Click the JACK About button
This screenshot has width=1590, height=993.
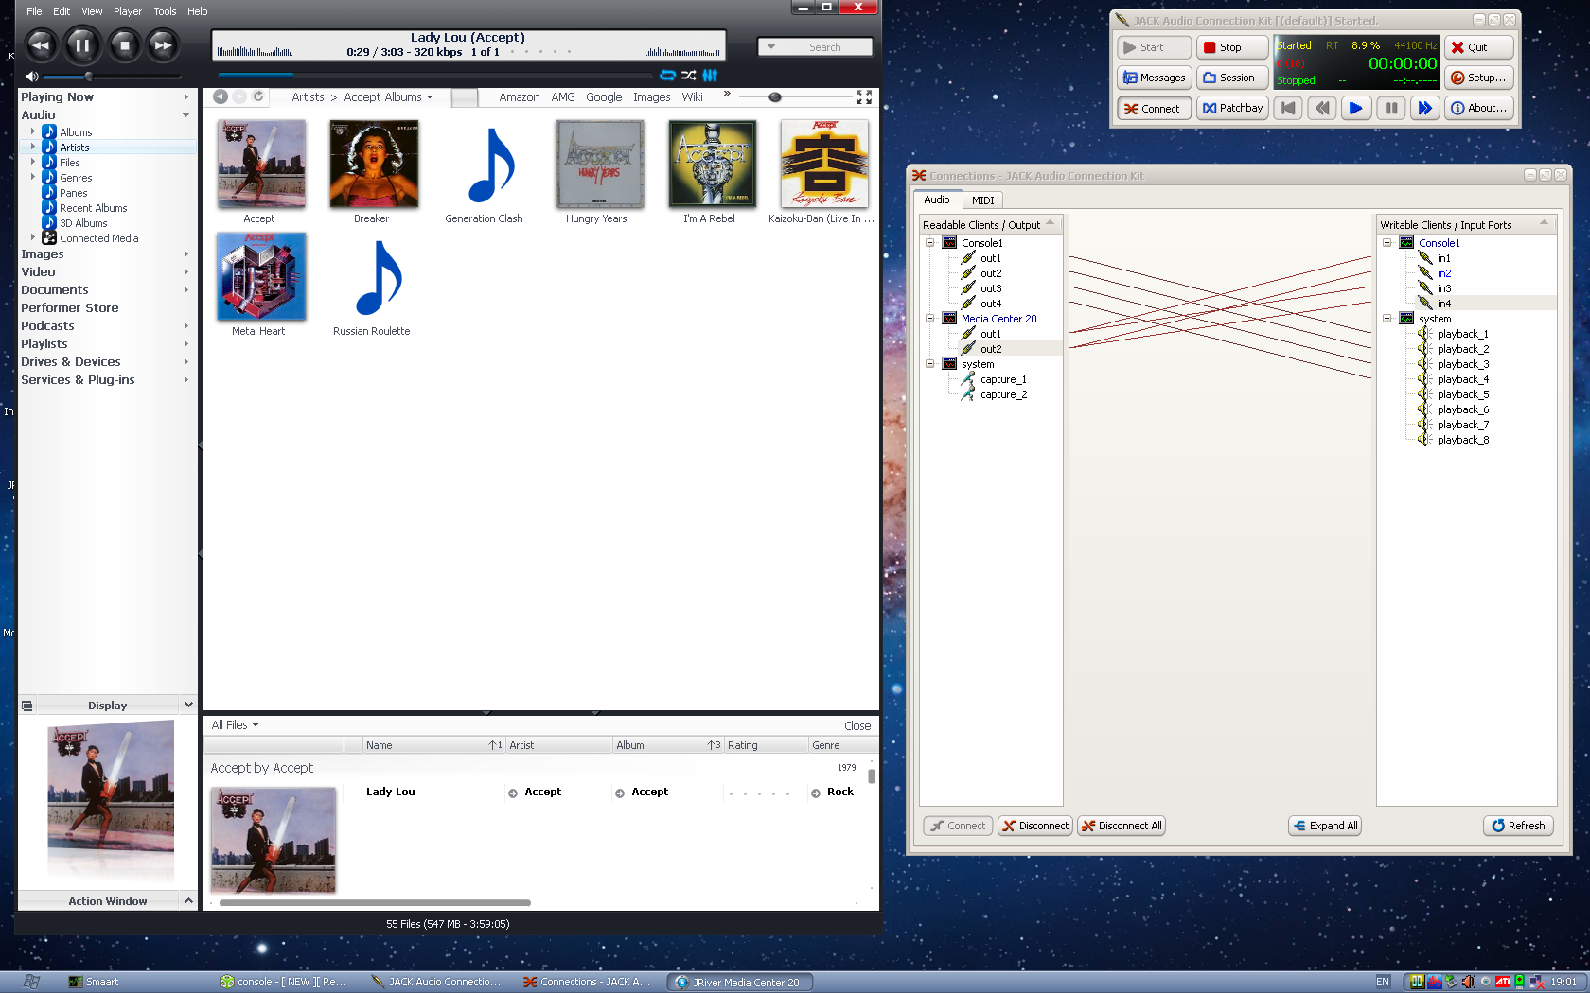[x=1478, y=108]
